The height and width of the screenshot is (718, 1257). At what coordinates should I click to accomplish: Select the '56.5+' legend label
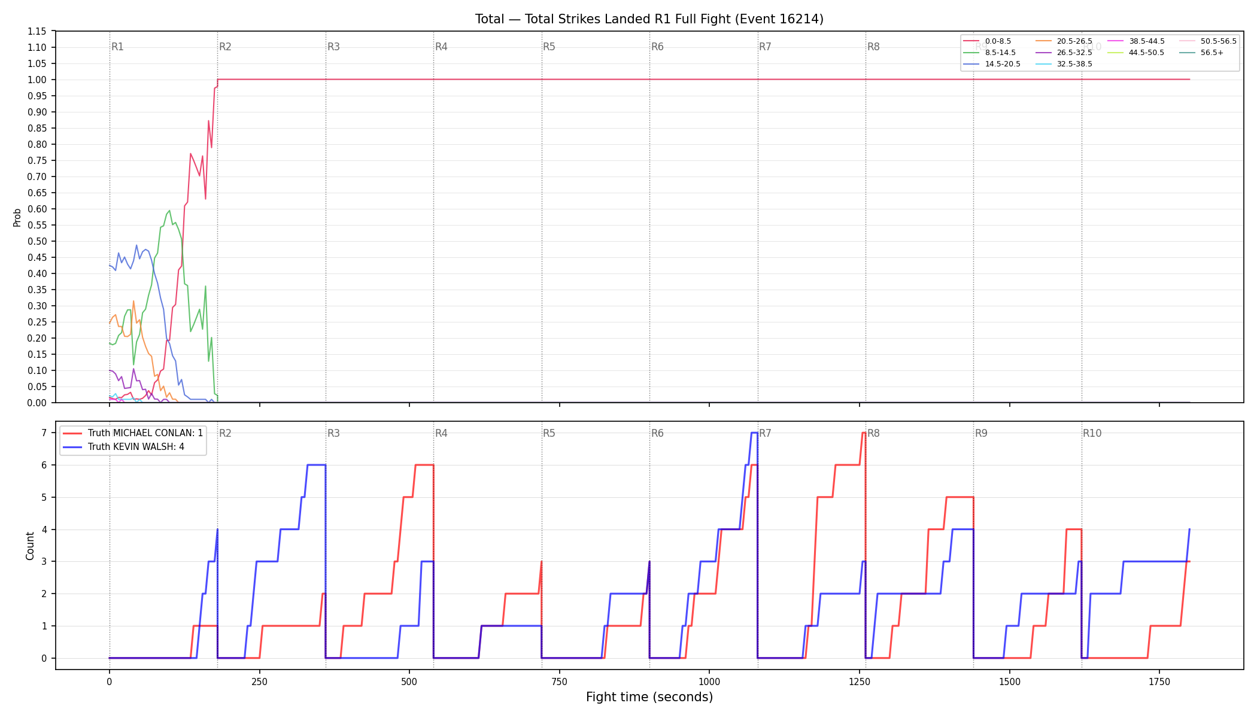click(x=1212, y=53)
